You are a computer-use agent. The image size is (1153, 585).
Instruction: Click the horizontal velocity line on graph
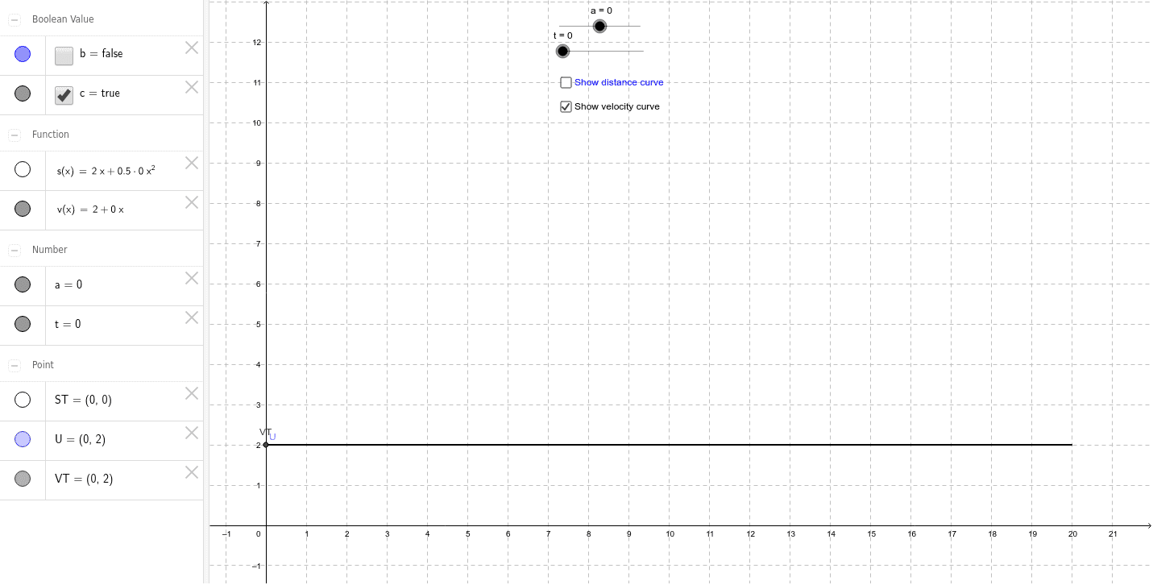click(669, 445)
